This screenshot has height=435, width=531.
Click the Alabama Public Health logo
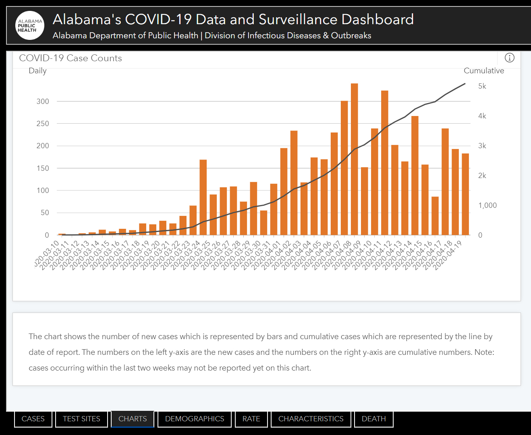[30, 25]
